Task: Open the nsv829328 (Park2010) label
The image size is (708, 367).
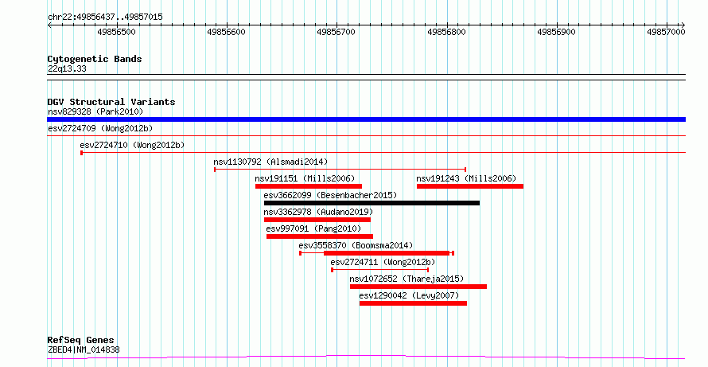Action: click(x=95, y=111)
